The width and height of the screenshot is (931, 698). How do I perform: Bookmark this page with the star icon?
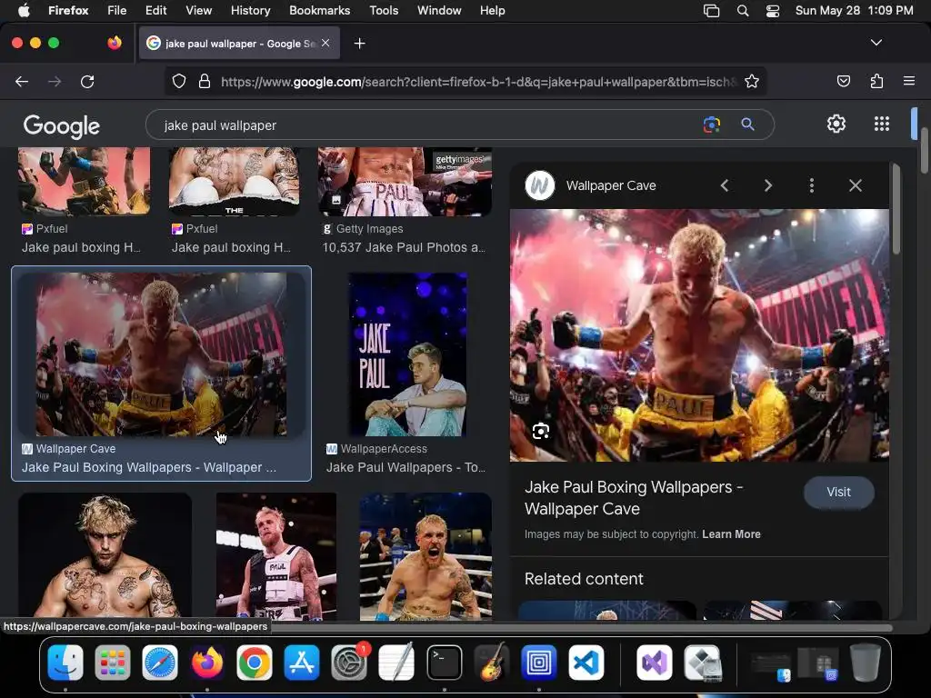[752, 81]
